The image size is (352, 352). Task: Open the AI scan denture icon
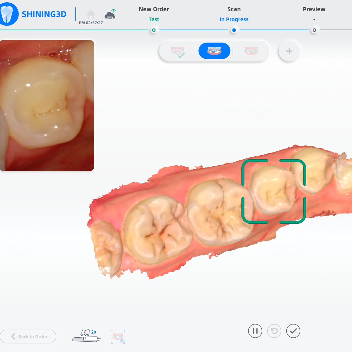click(118, 336)
